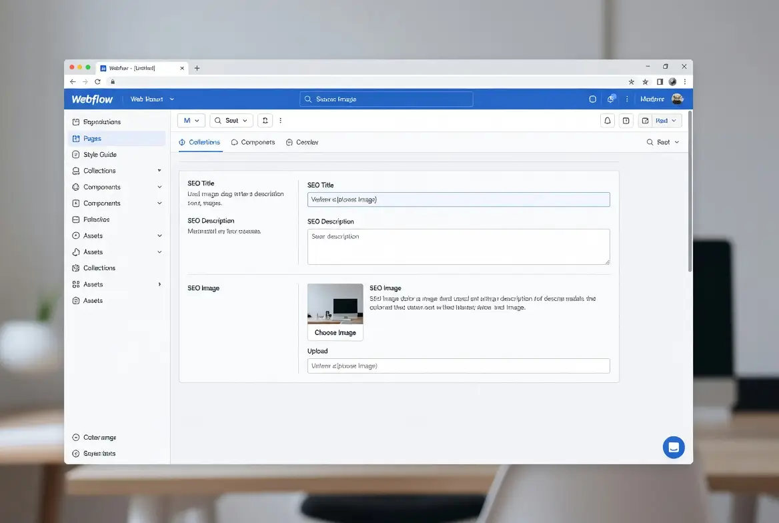The height and width of the screenshot is (523, 779).
Task: Open the Web project dropdown in header
Action: 152,99
